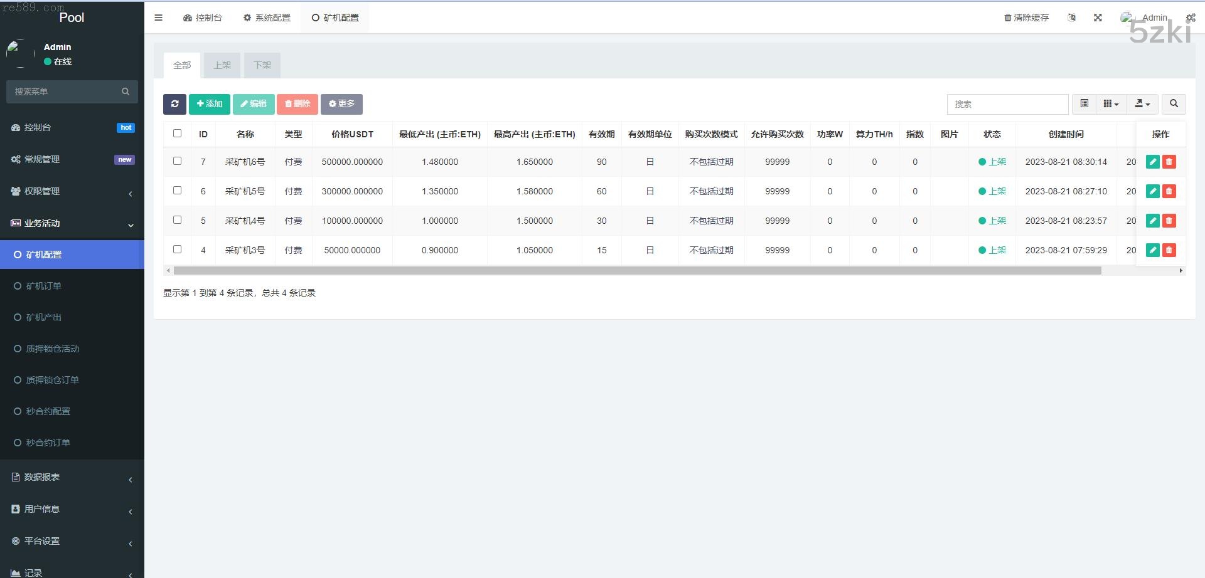Click the hamburger menu toggle icon
The width and height of the screenshot is (1205, 578).
(x=158, y=18)
